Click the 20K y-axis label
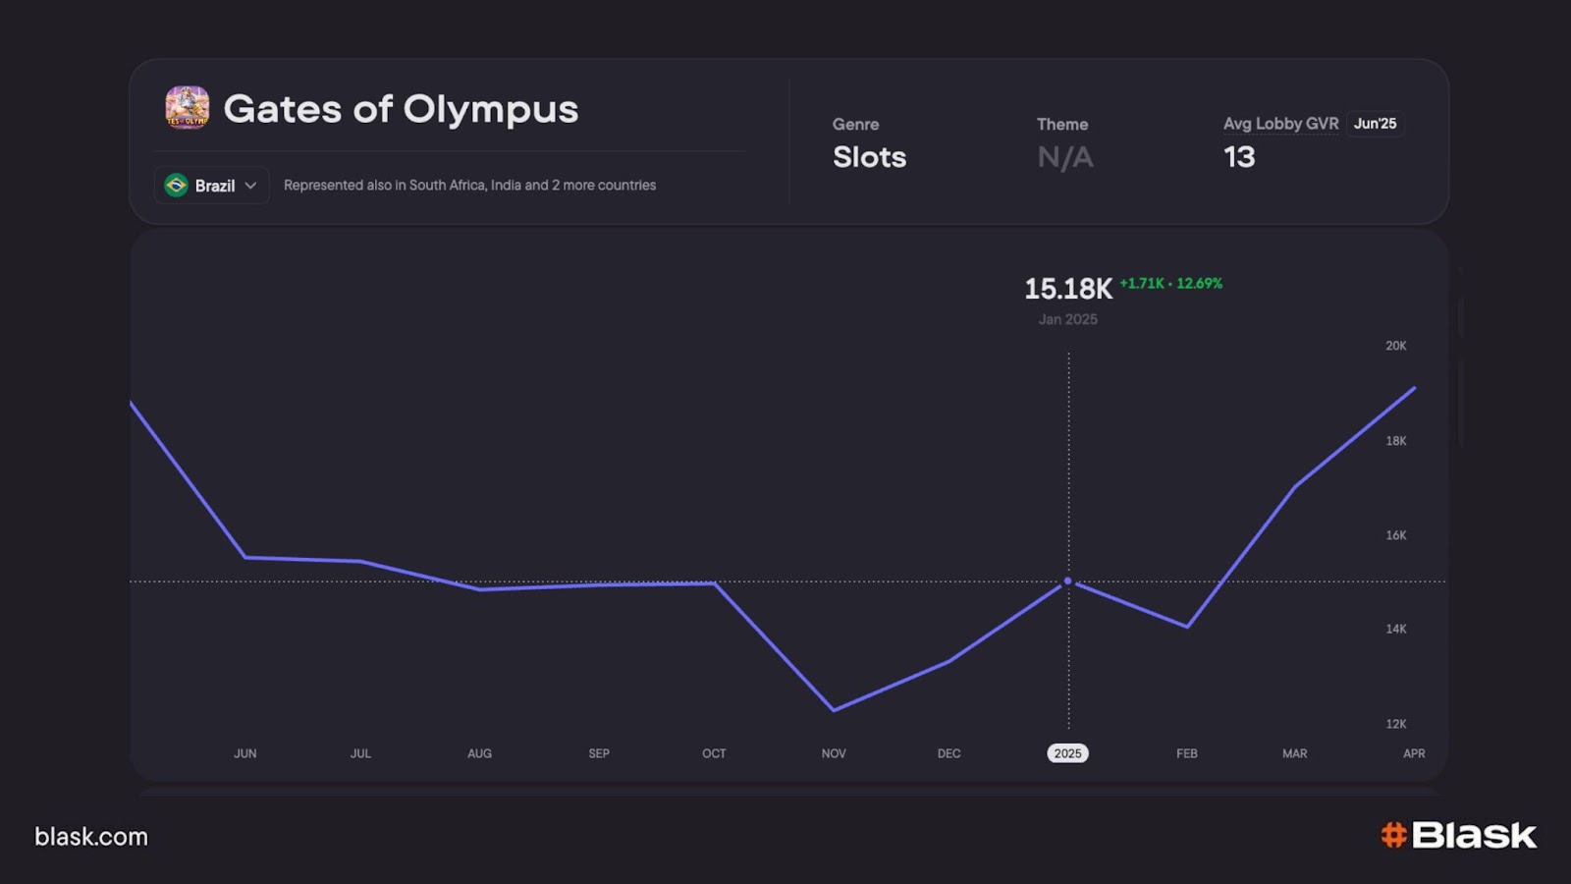The height and width of the screenshot is (884, 1571). pyautogui.click(x=1396, y=346)
